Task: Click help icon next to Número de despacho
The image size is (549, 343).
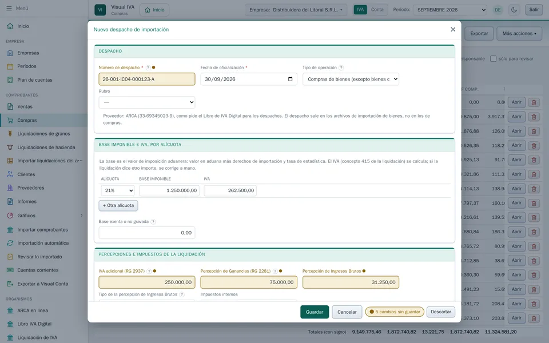Action: coord(148,67)
